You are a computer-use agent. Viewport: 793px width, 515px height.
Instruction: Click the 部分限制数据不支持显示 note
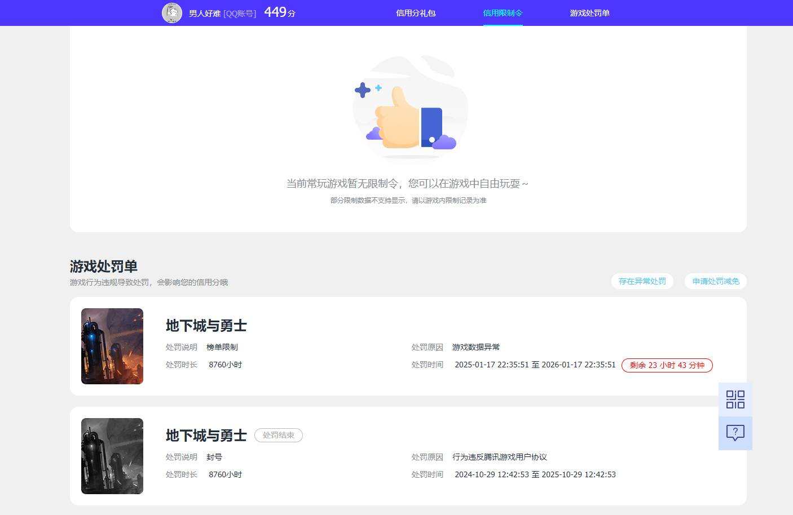pos(408,200)
